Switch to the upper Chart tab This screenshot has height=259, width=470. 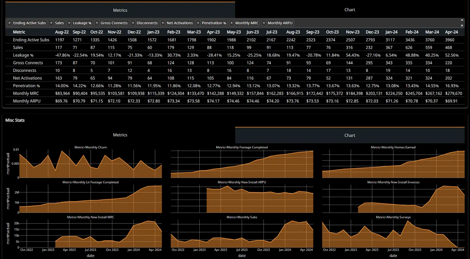[x=350, y=10]
